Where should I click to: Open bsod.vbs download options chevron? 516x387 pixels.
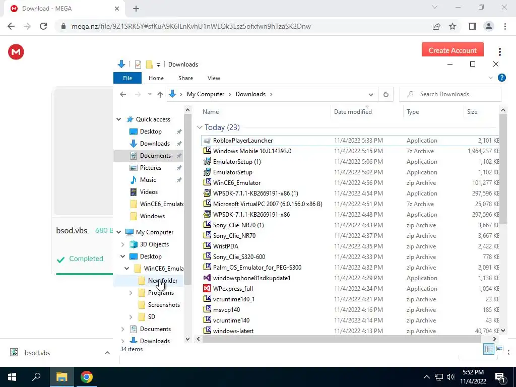coord(107,353)
